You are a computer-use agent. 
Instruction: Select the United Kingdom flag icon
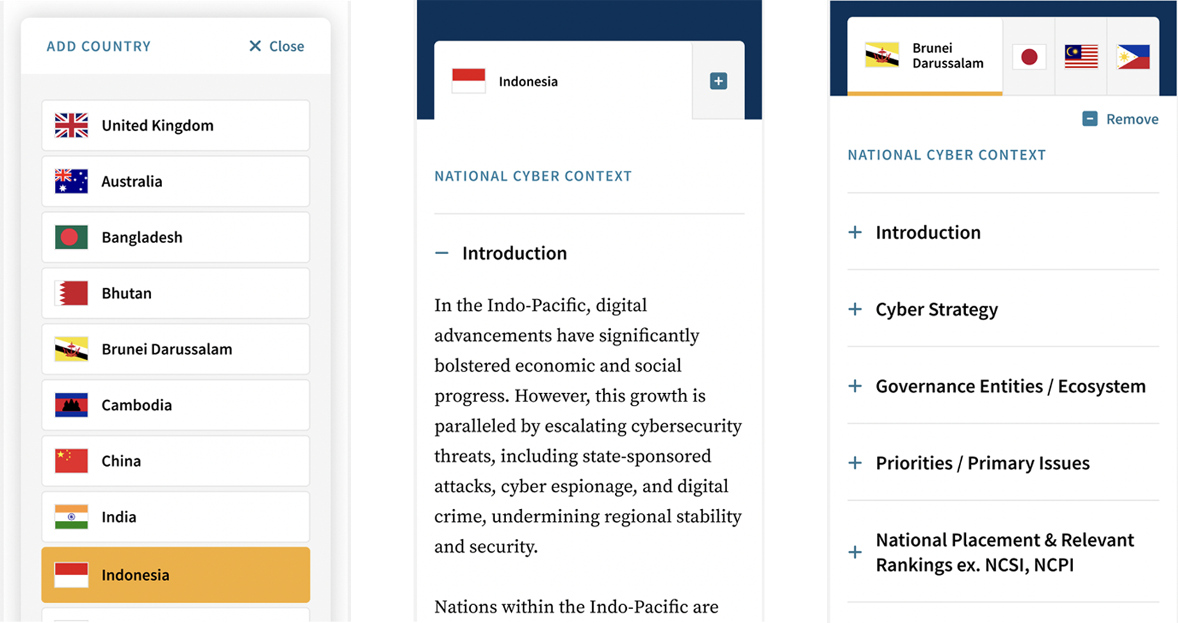tap(70, 125)
